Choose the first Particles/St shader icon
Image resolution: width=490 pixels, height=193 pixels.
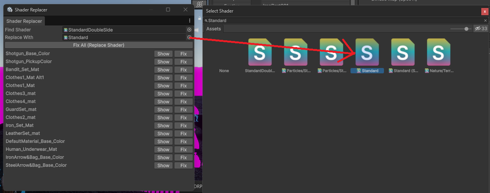295,53
